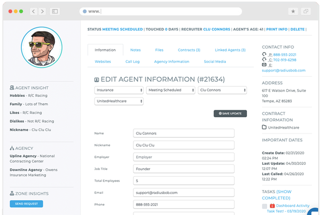The height and width of the screenshot is (215, 321).
Task: Click the Job Title input field
Action: (184, 169)
